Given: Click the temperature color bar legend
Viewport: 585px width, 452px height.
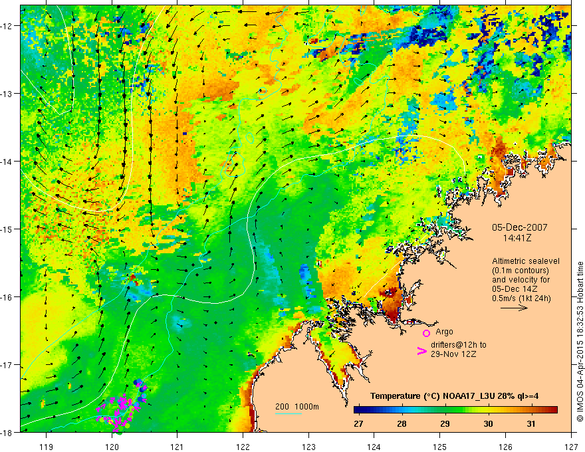Looking at the screenshot, I should tap(455, 410).
